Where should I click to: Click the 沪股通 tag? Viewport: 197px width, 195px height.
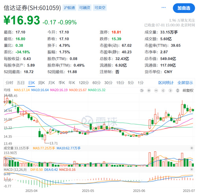(69, 8)
